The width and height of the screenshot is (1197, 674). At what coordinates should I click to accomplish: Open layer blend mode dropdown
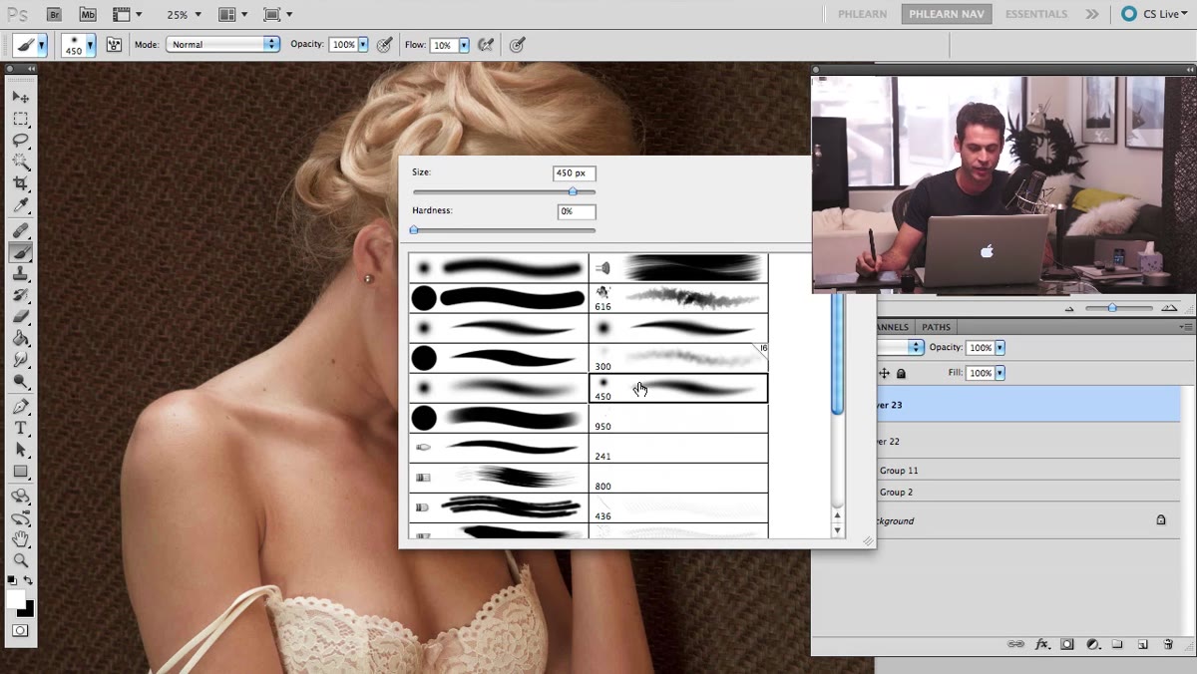901,347
